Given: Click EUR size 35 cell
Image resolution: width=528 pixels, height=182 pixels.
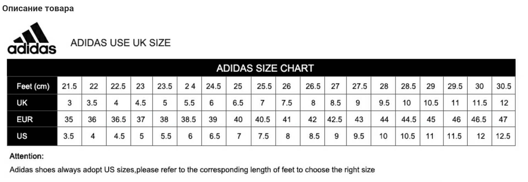Looking at the screenshot, I should point(69,120).
